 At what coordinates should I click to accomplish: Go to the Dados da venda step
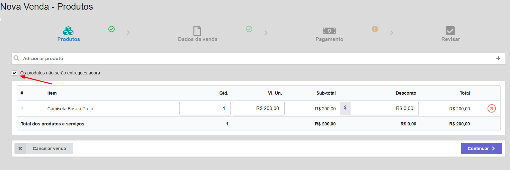(x=198, y=39)
